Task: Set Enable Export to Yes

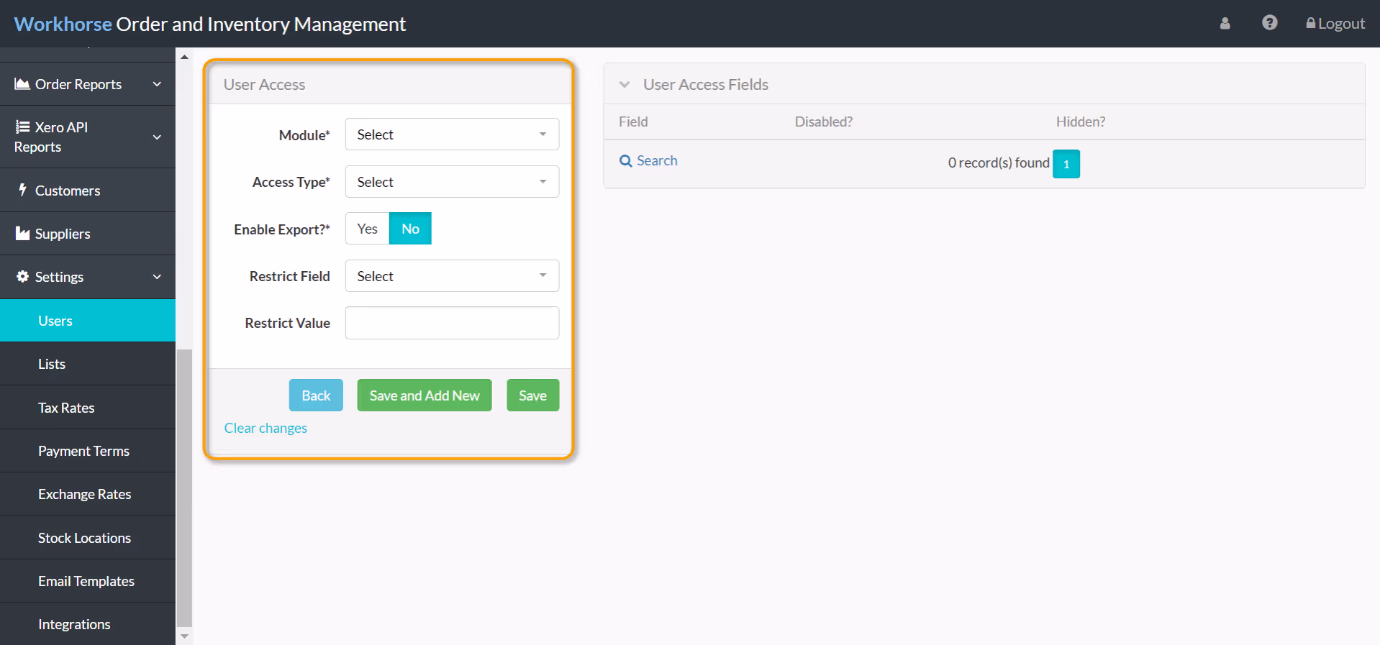Action: tap(367, 229)
